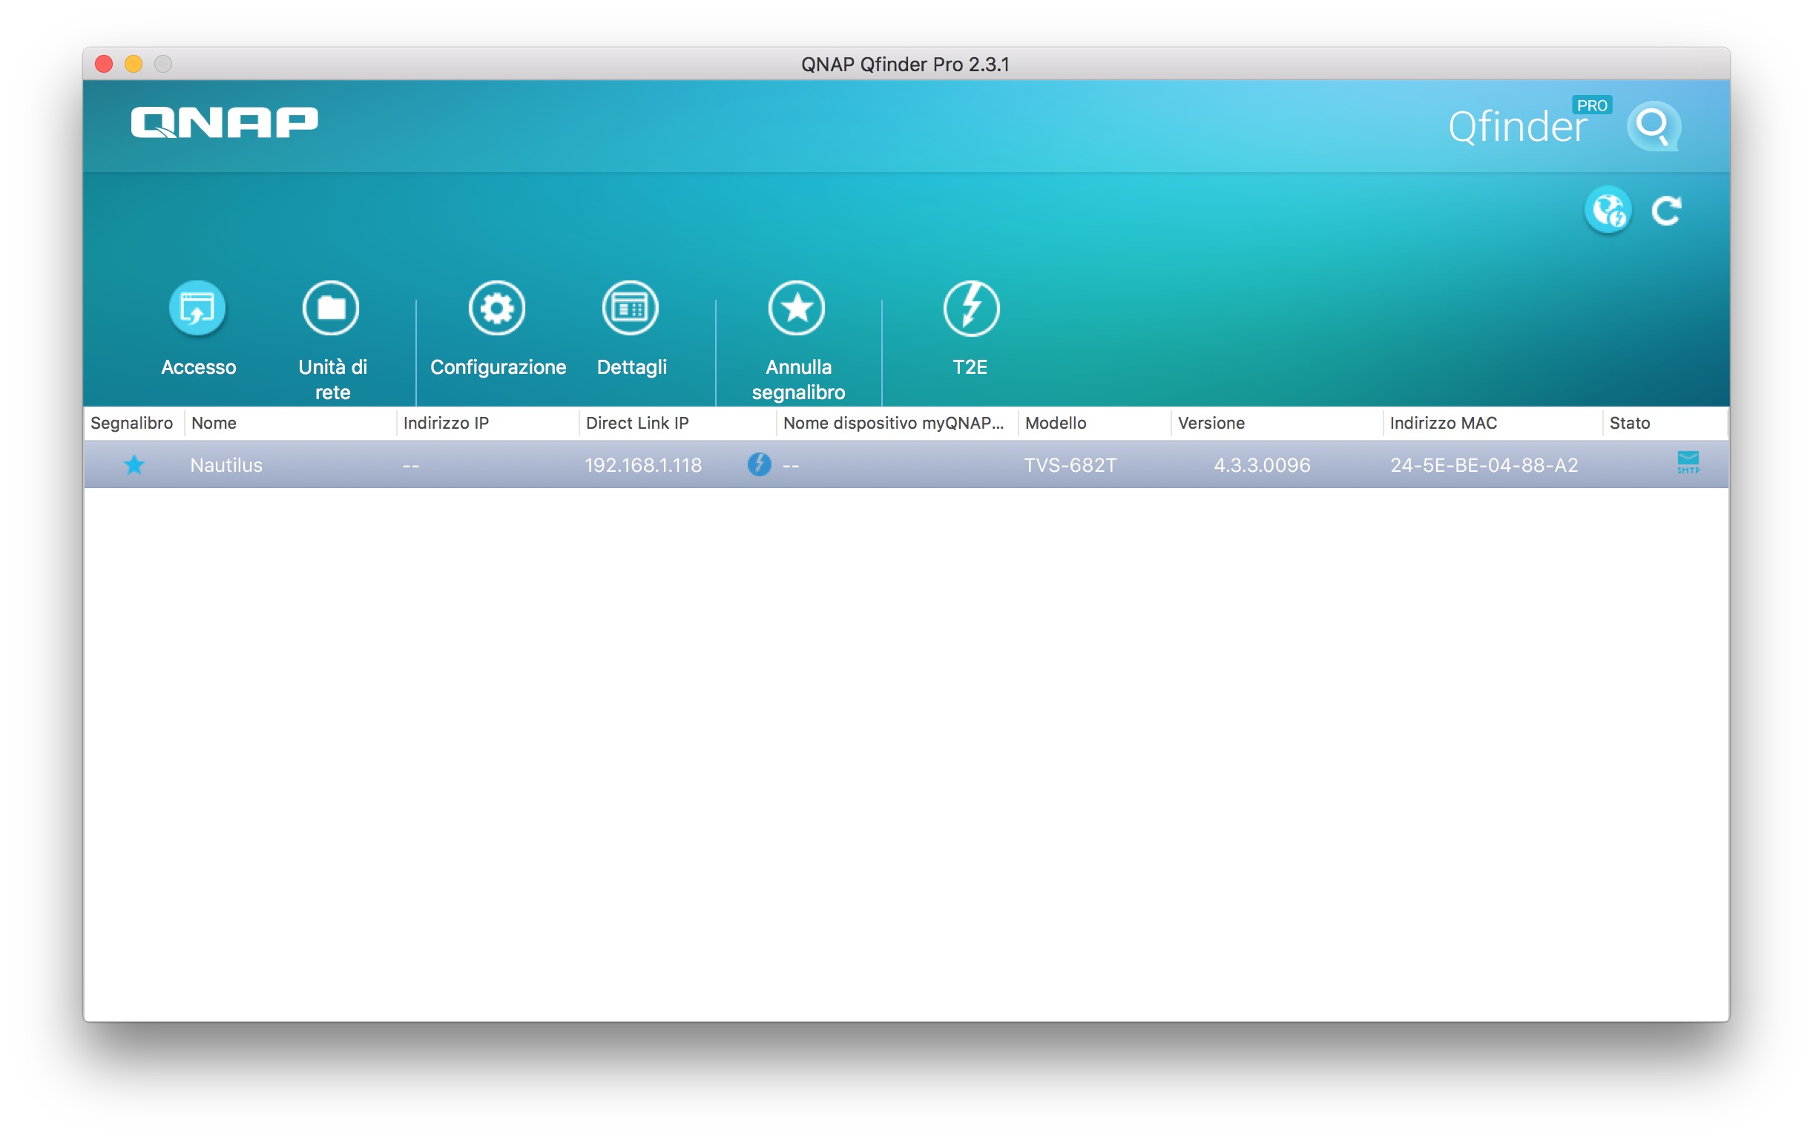This screenshot has height=1141, width=1813.
Task: Click the Accesso login icon
Action: pyautogui.click(x=197, y=309)
